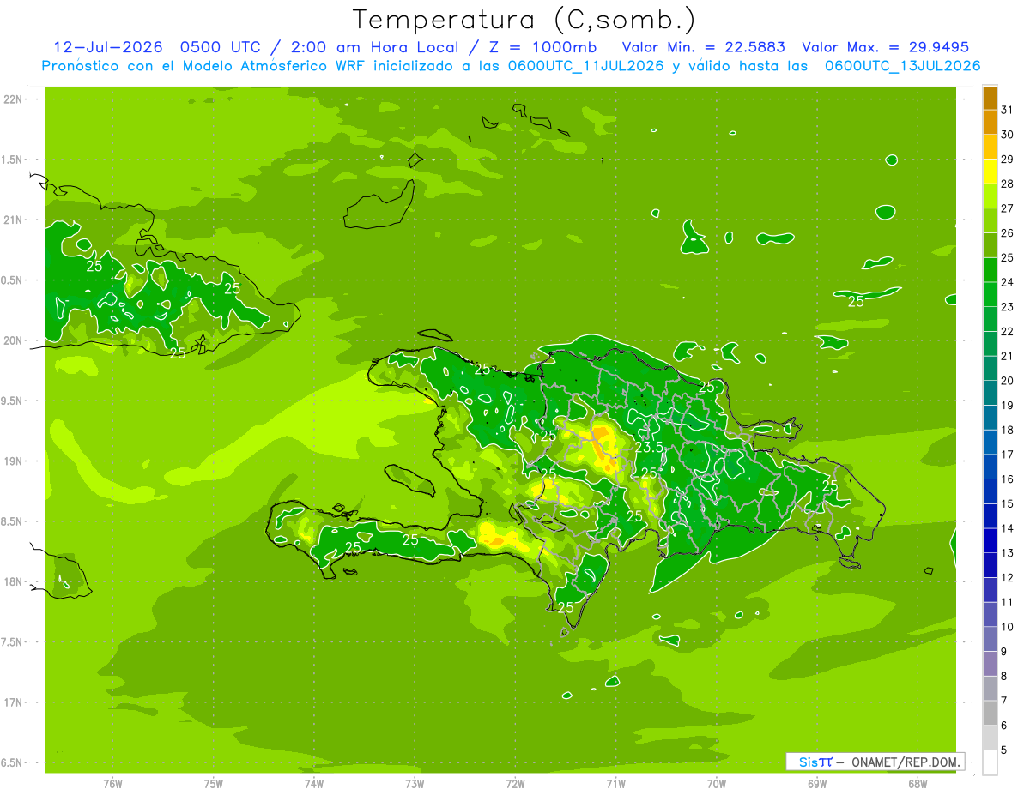Image resolution: width=1030 pixels, height=795 pixels.
Task: Click the yellow legend swatch between 28 and 29
Action: pyautogui.click(x=990, y=172)
